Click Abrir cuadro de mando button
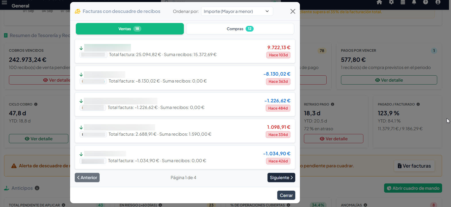Image resolution: width=451 pixels, height=207 pixels. point(413,188)
